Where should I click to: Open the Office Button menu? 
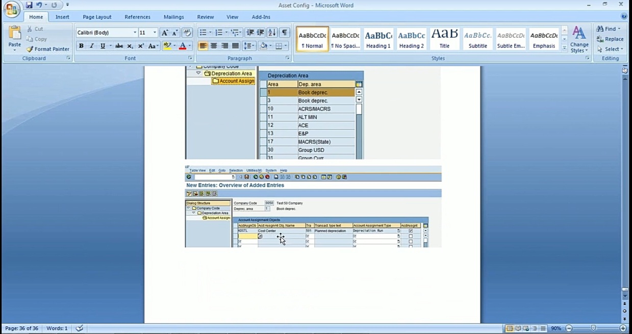tap(11, 9)
